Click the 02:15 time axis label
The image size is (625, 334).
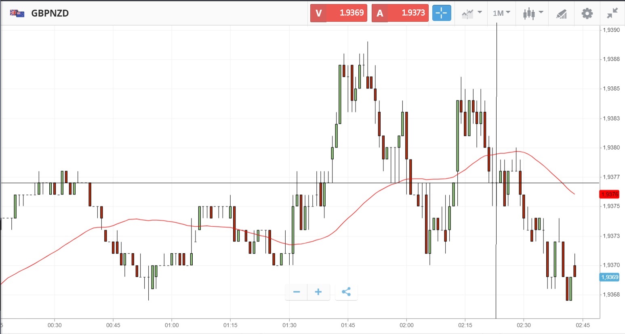click(465, 325)
